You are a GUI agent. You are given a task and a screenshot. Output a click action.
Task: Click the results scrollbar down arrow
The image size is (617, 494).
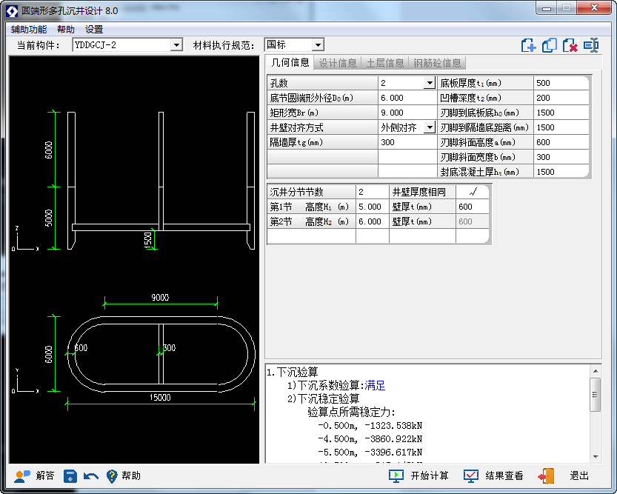pos(596,457)
